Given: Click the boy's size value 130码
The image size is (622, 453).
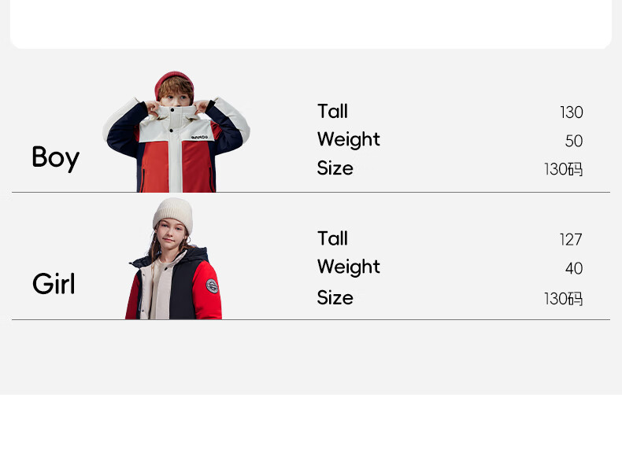Looking at the screenshot, I should click(x=563, y=170).
